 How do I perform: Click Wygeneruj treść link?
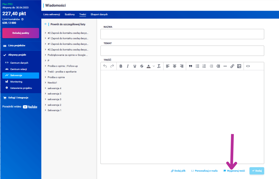[x=234, y=171]
